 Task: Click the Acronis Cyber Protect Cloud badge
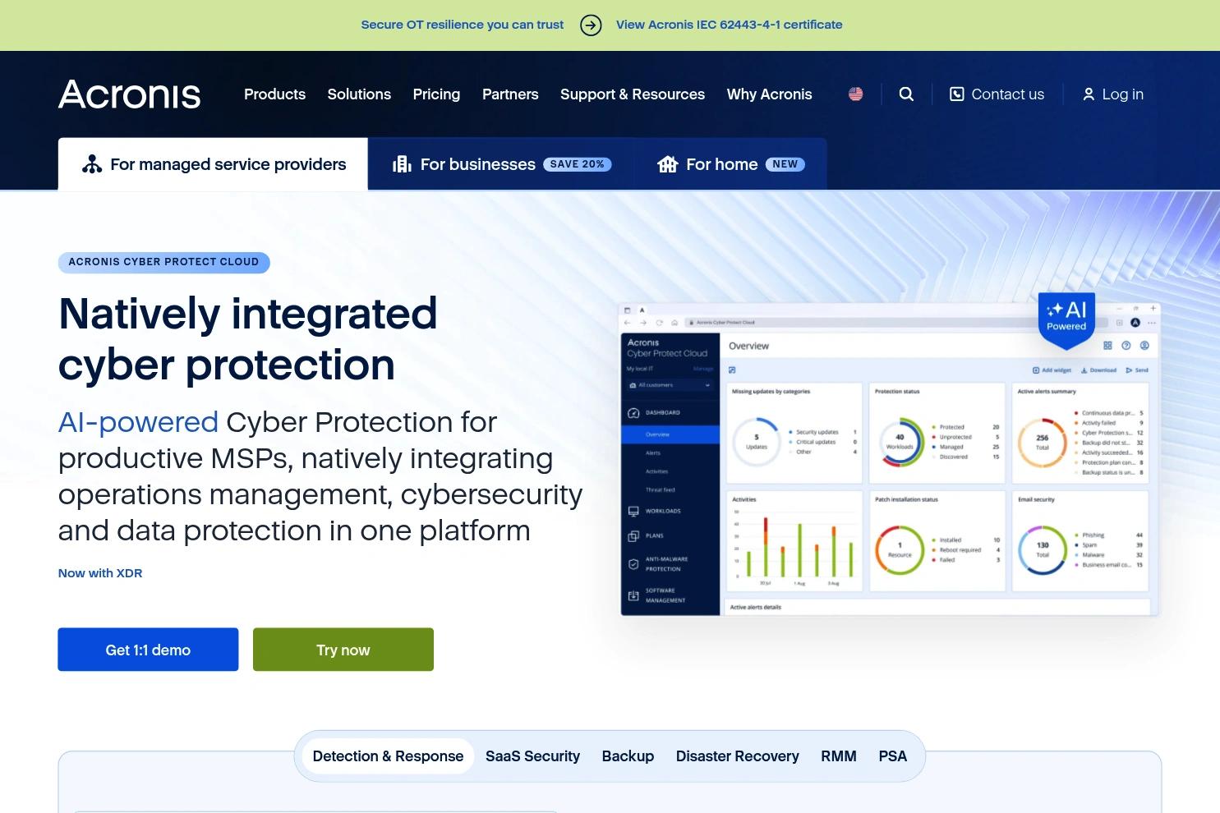(x=163, y=262)
